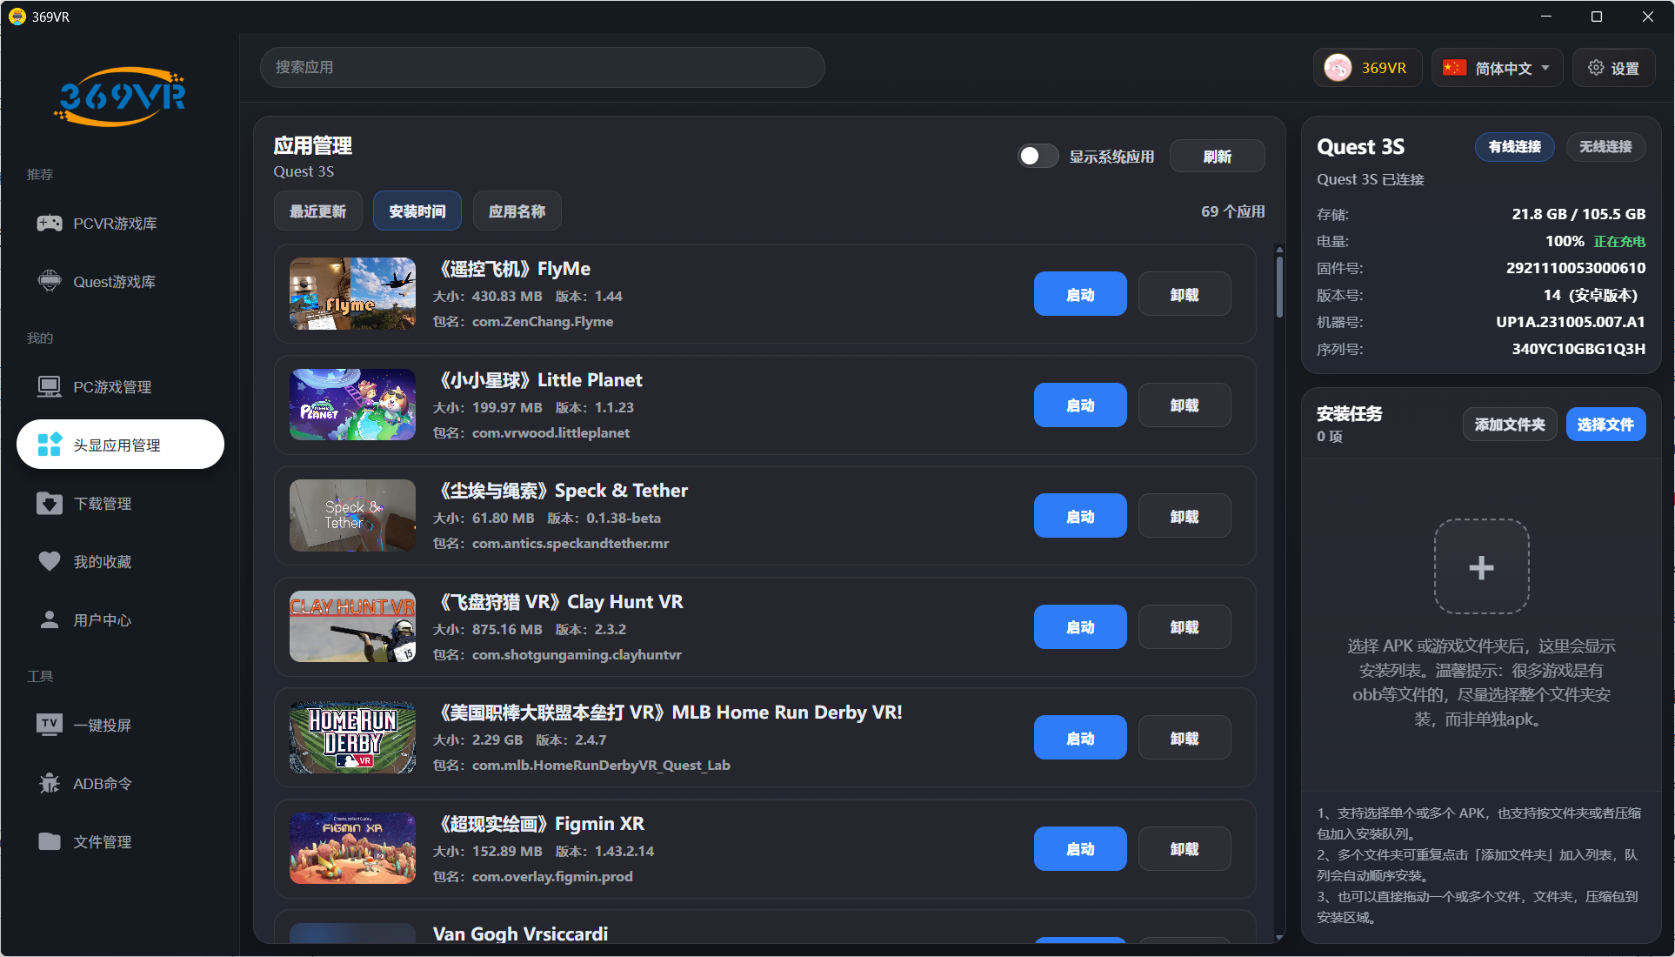Click the heart icon for favorites
This screenshot has width=1675, height=957.
[x=50, y=561]
